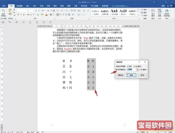Viewport: 175px width, 133px height.
Task: Switch to the Developer Tools tab
Action: 84,6
